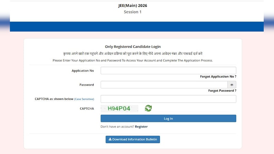Open the Register link
Screen dimensions: 274x154
coord(141,127)
